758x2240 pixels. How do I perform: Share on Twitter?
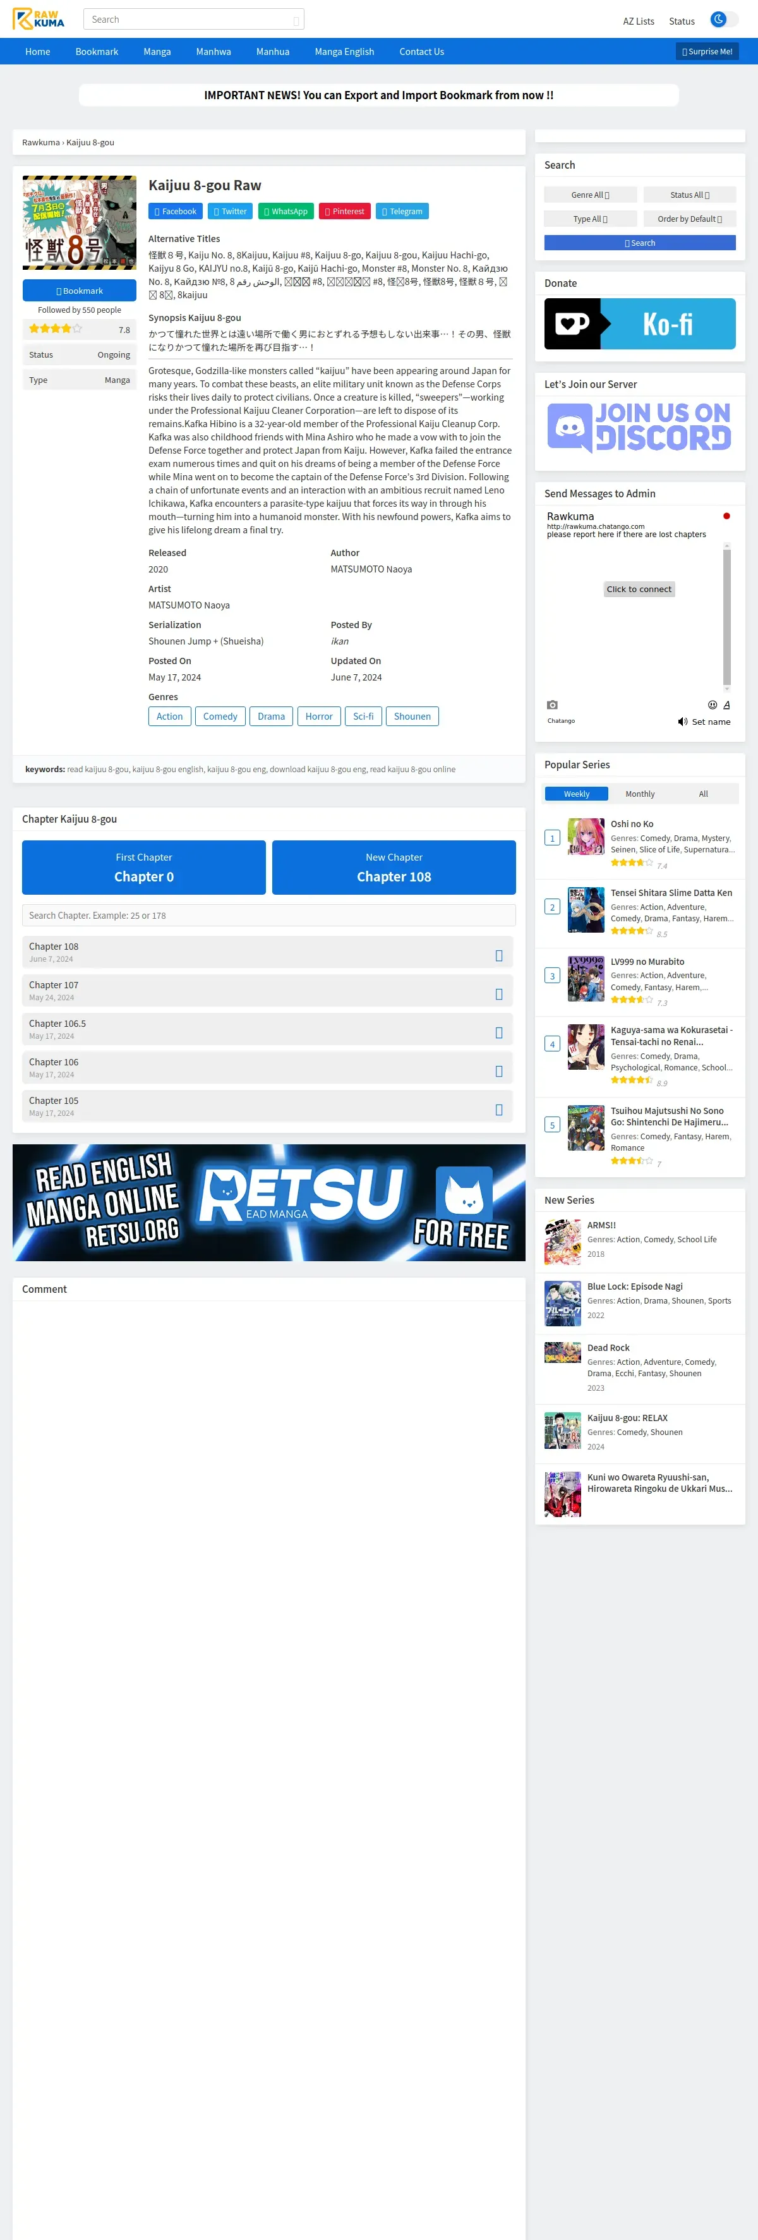[x=231, y=211]
